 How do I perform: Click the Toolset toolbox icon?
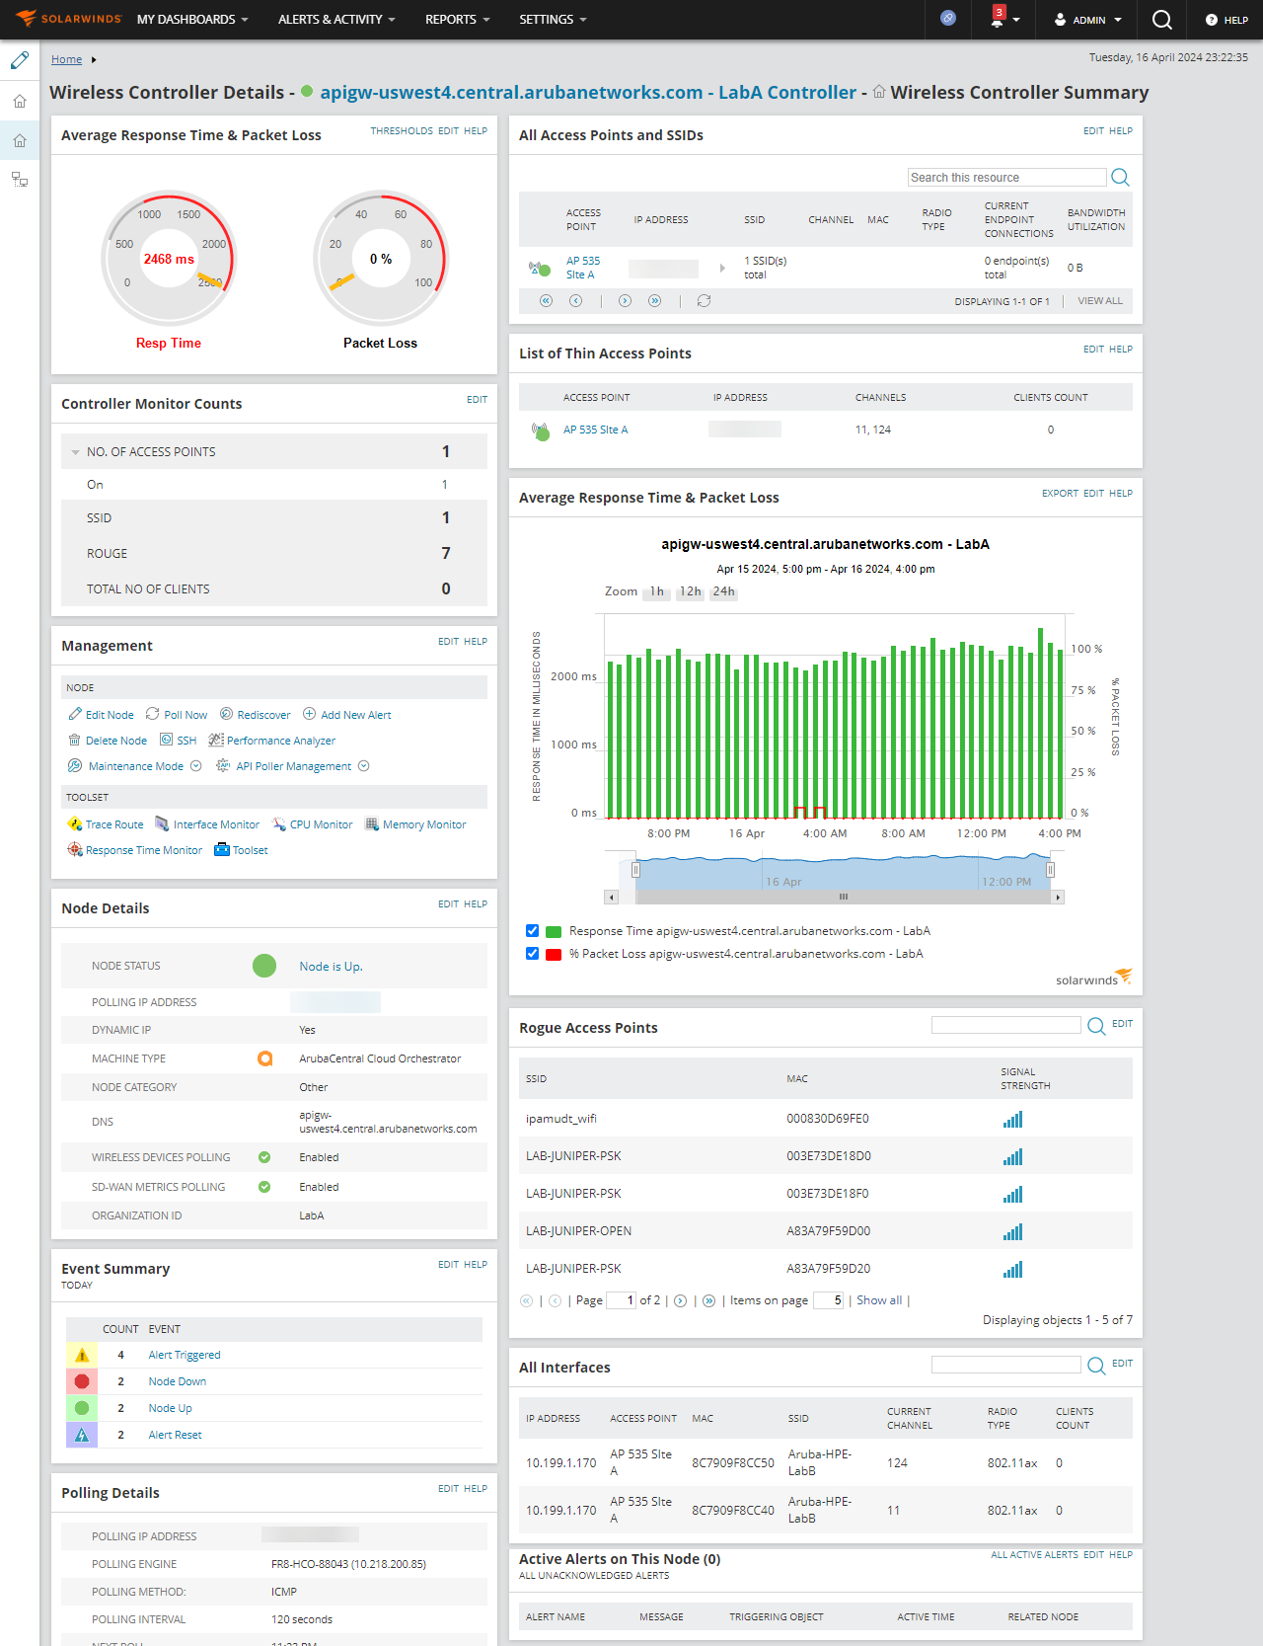(222, 850)
